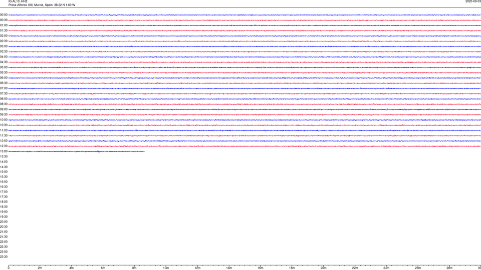
Task: Click the station code IG.AL13..HHZ header
Action: [18, 1]
